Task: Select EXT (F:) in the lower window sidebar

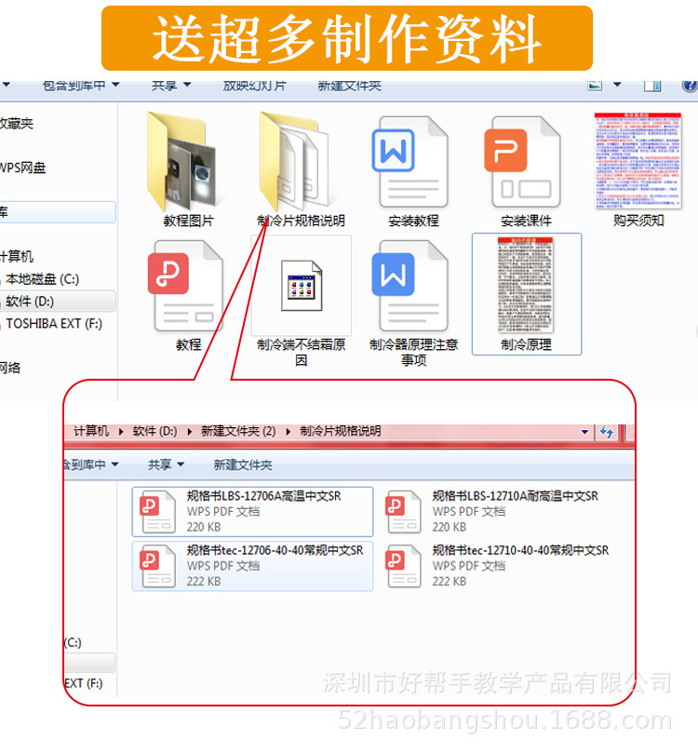Action: point(84,683)
